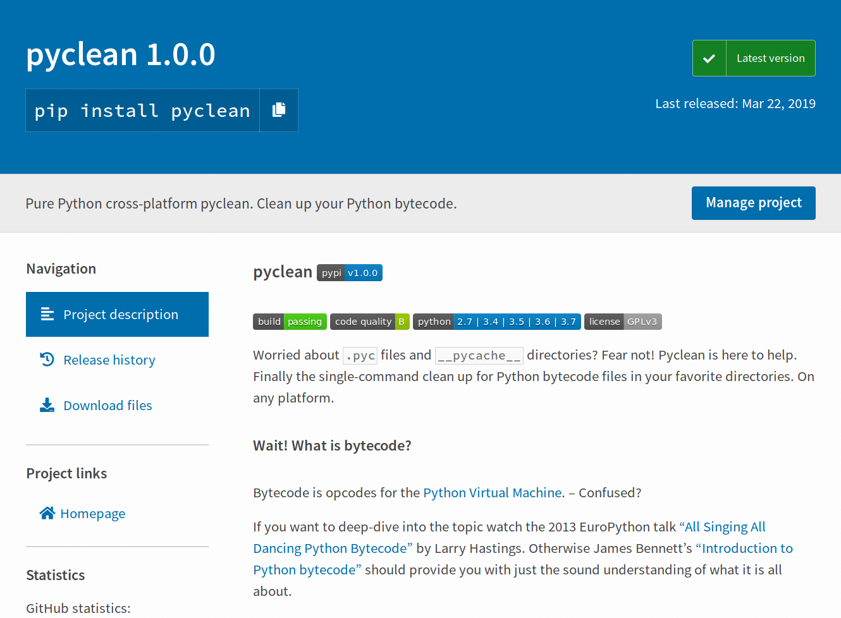841x618 pixels.
Task: Click the Download files arrow icon
Action: click(47, 405)
